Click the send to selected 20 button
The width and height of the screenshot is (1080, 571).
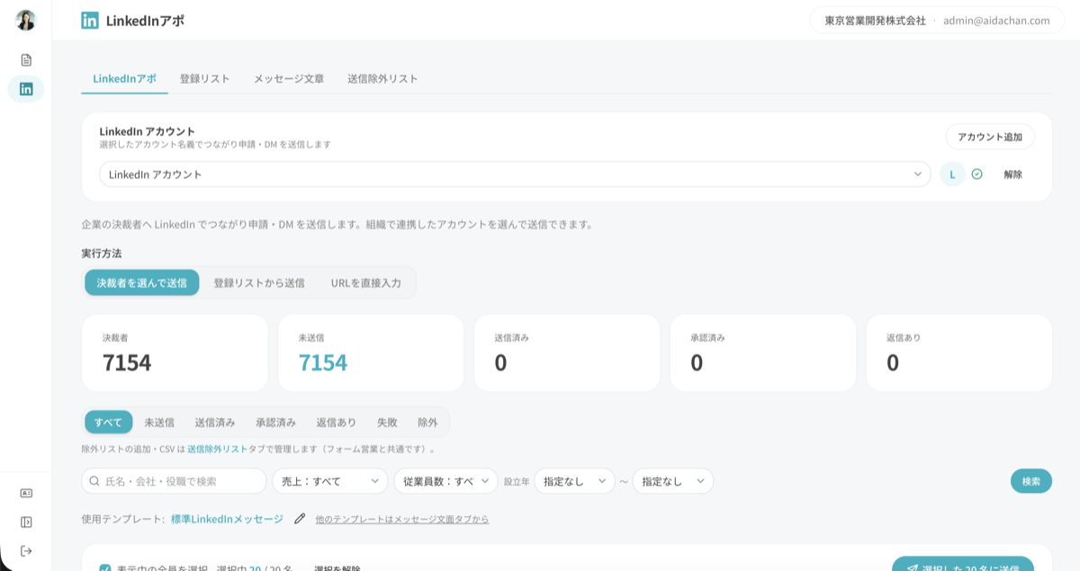(963, 564)
